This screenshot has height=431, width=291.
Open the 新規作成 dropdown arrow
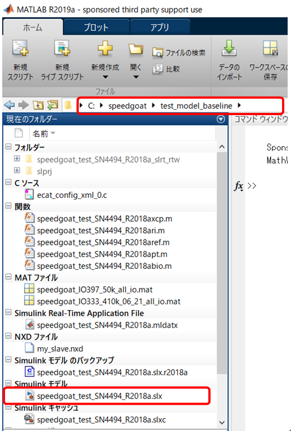(105, 77)
